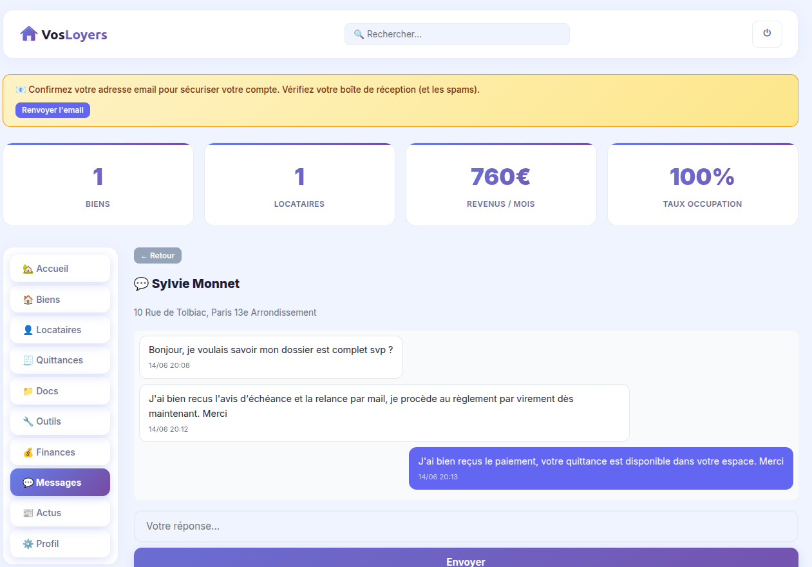Click timestamp 14/06 20:13
The image size is (812, 567).
click(438, 477)
